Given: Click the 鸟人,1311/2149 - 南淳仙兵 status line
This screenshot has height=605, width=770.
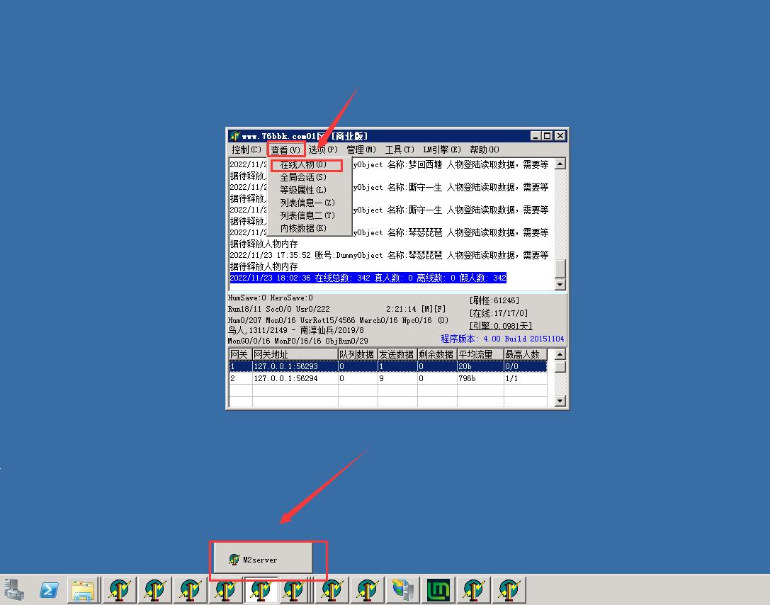Looking at the screenshot, I should 295,330.
